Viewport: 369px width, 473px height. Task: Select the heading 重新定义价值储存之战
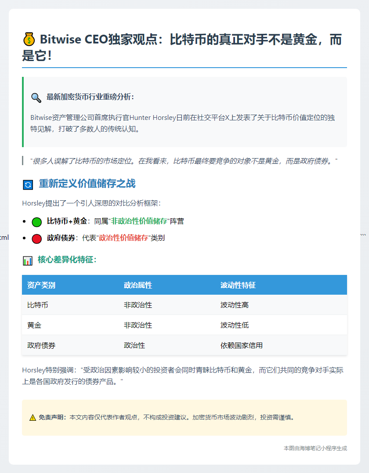[x=87, y=184]
